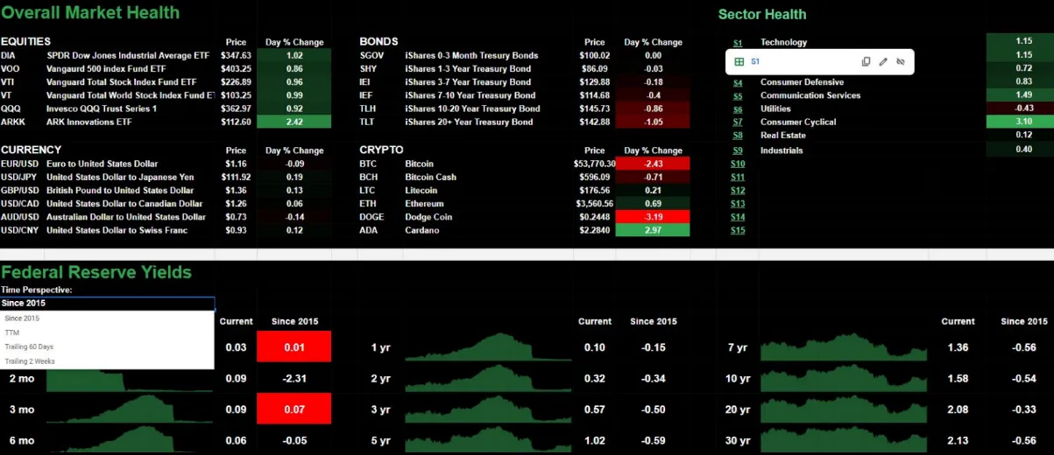
Task: Open the S9 Industrials link
Action: (738, 150)
